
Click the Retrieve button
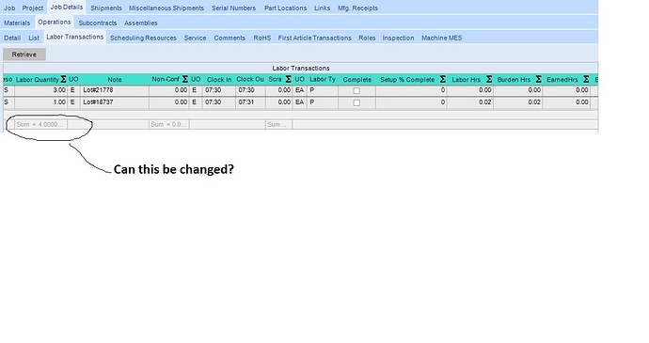[x=24, y=55]
